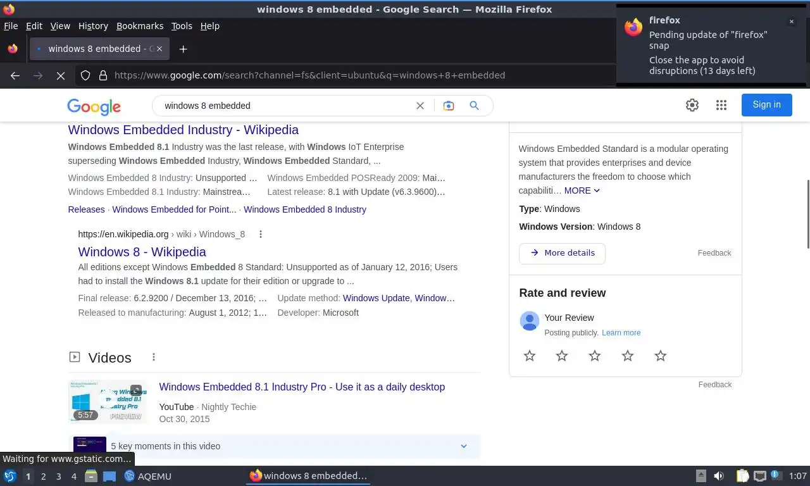Open the Windows Embedded 8.1 Industry Pro video title
Image resolution: width=810 pixels, height=486 pixels.
(x=302, y=387)
